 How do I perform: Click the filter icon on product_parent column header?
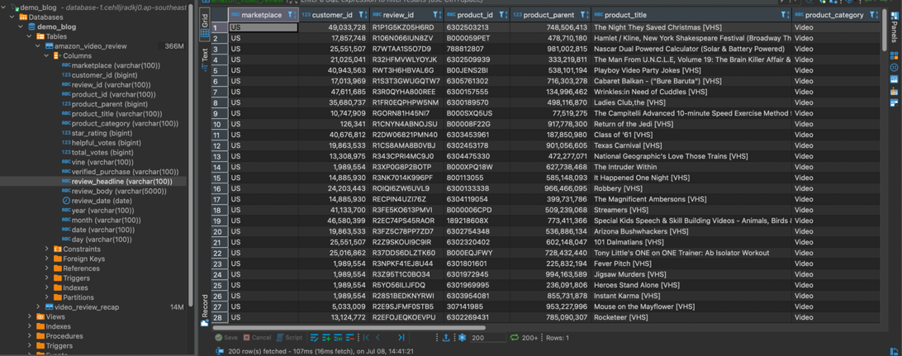[583, 15]
